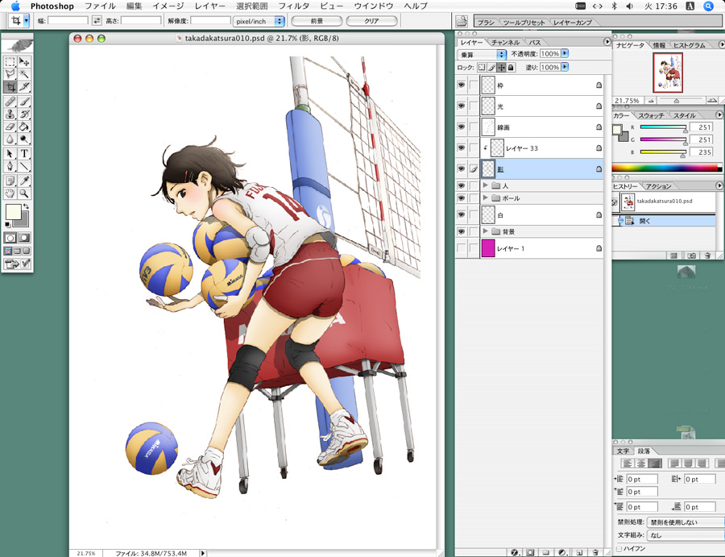Select the Paint Bucket tool
Screen dimensions: 725x557
(x=24, y=127)
